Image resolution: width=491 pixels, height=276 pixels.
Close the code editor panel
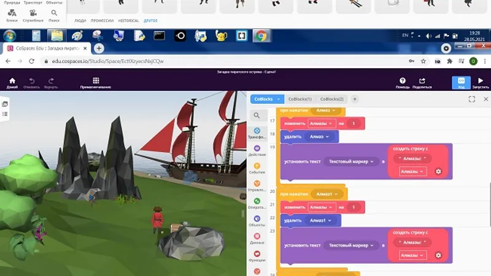point(485,99)
